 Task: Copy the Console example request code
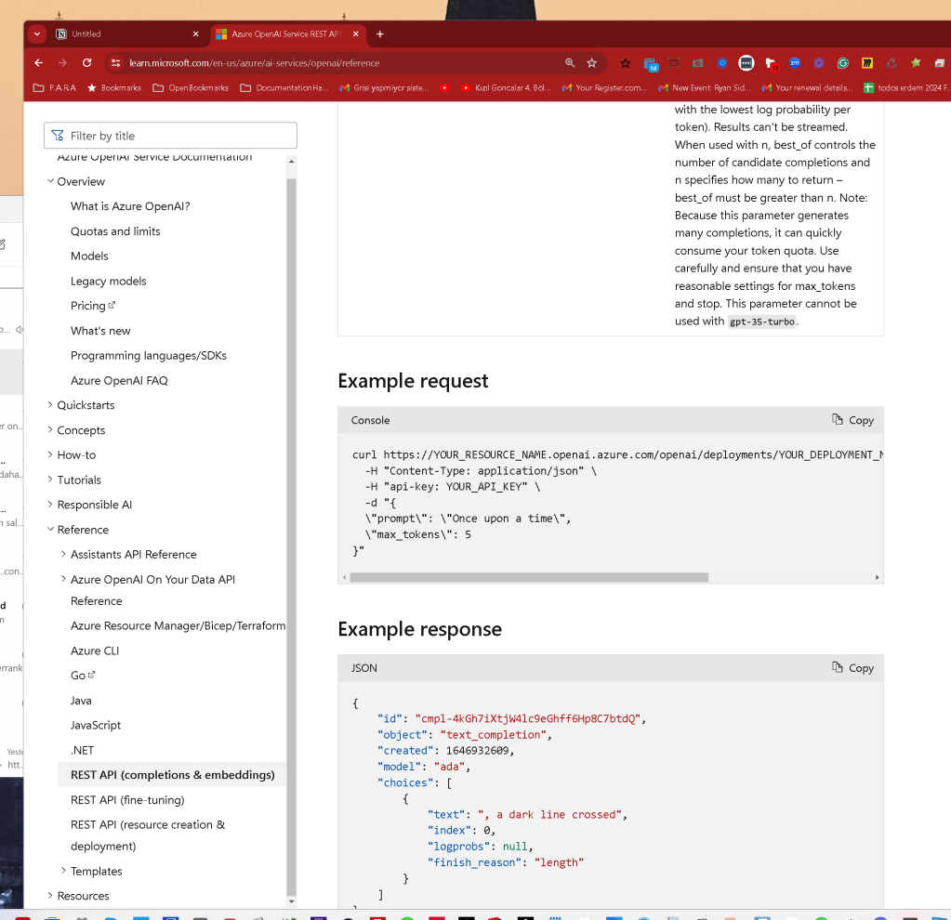click(x=852, y=420)
